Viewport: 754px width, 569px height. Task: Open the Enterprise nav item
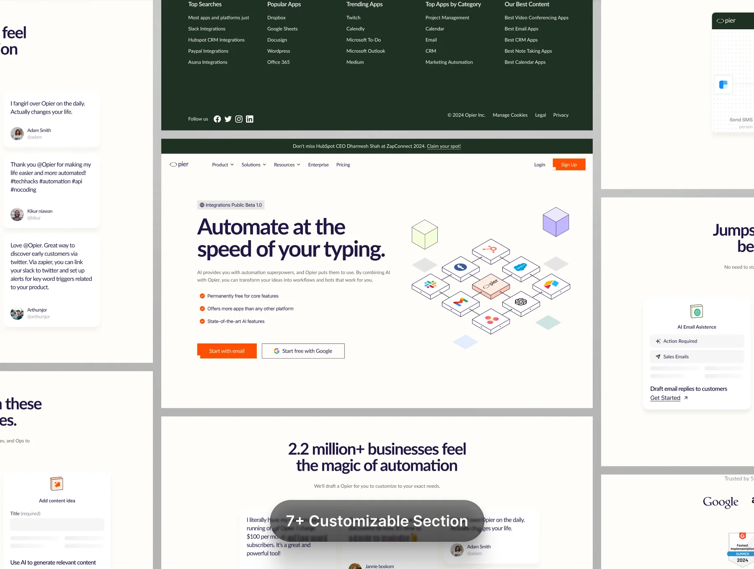(x=318, y=165)
